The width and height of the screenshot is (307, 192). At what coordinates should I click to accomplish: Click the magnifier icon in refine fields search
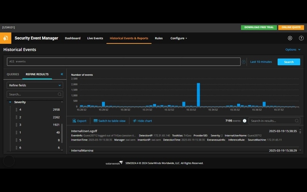(59, 94)
